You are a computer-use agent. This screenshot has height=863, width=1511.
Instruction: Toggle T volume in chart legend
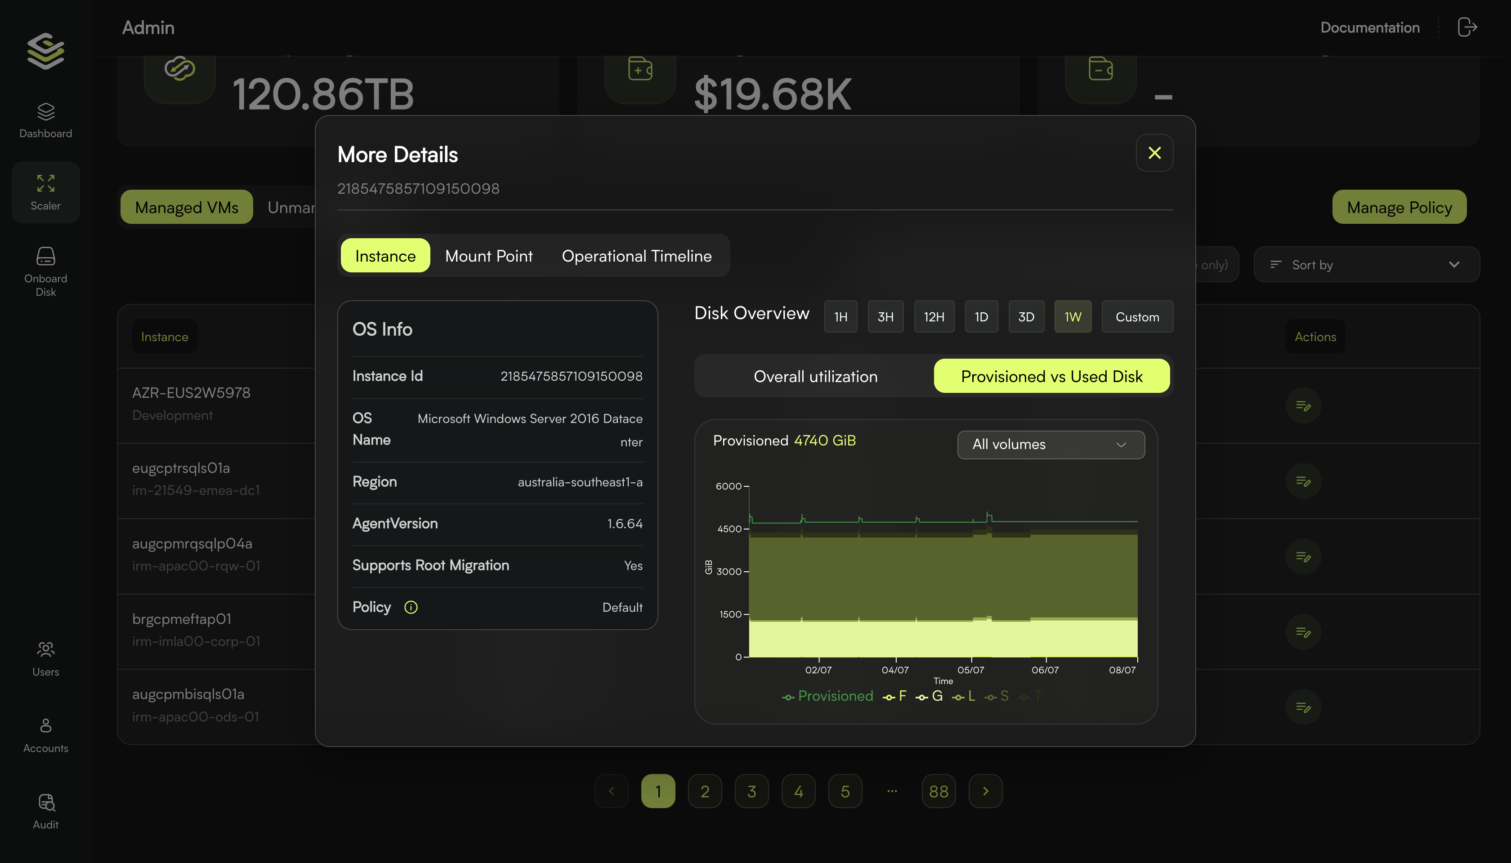coord(1030,696)
